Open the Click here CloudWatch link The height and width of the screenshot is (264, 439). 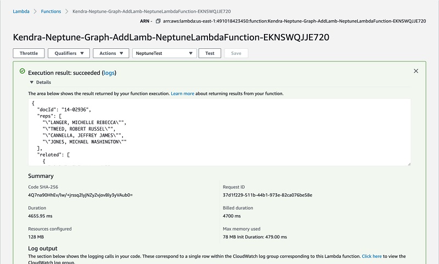372,256
